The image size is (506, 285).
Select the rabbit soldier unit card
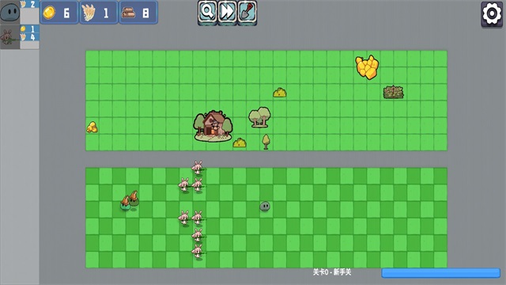pyautogui.click(x=10, y=37)
